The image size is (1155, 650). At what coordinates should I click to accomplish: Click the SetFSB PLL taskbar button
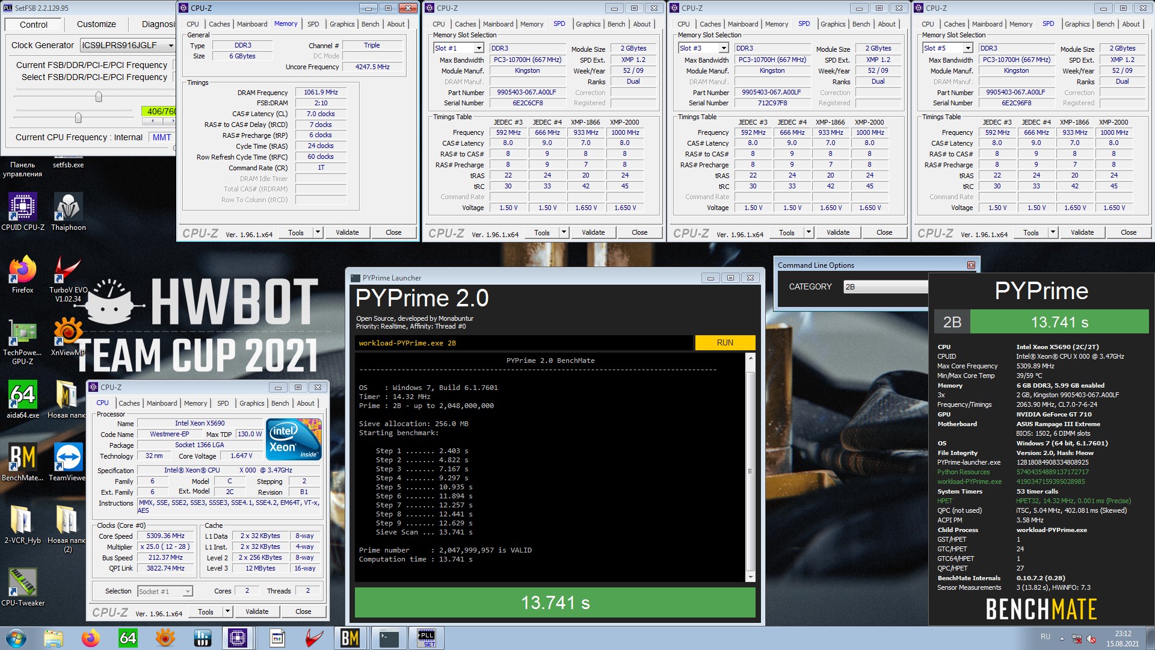click(x=427, y=638)
